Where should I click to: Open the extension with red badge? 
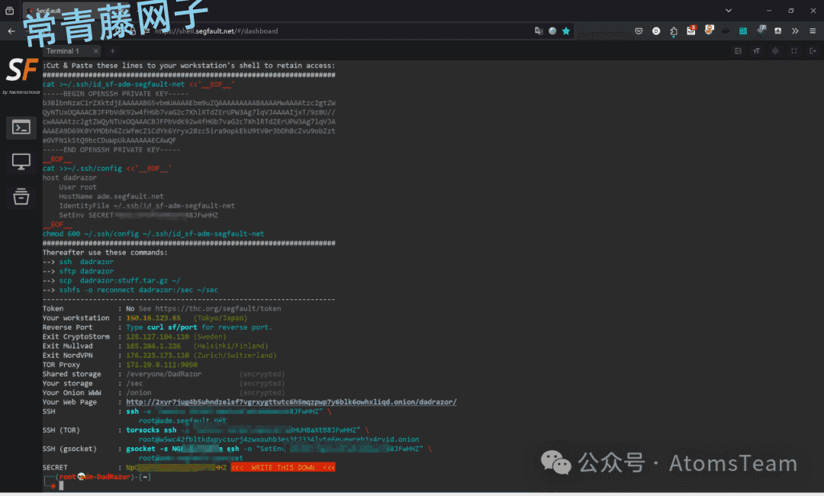pyautogui.click(x=691, y=31)
